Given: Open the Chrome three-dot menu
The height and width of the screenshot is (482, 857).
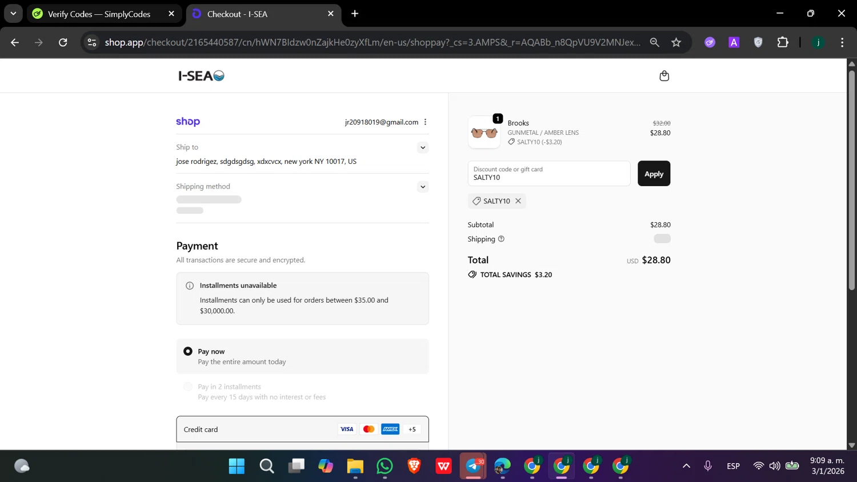Looking at the screenshot, I should point(842,42).
